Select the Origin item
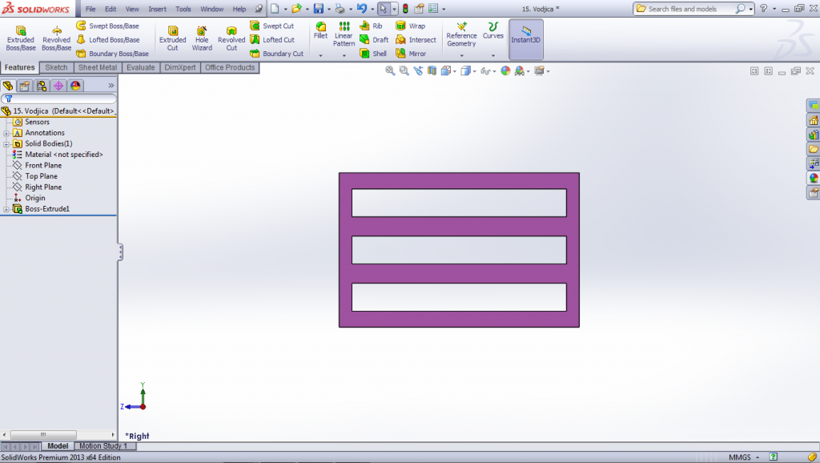Screen dimensions: 820x463 [35, 199]
